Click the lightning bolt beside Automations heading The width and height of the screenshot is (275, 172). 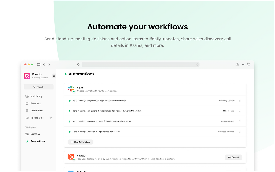click(x=66, y=74)
